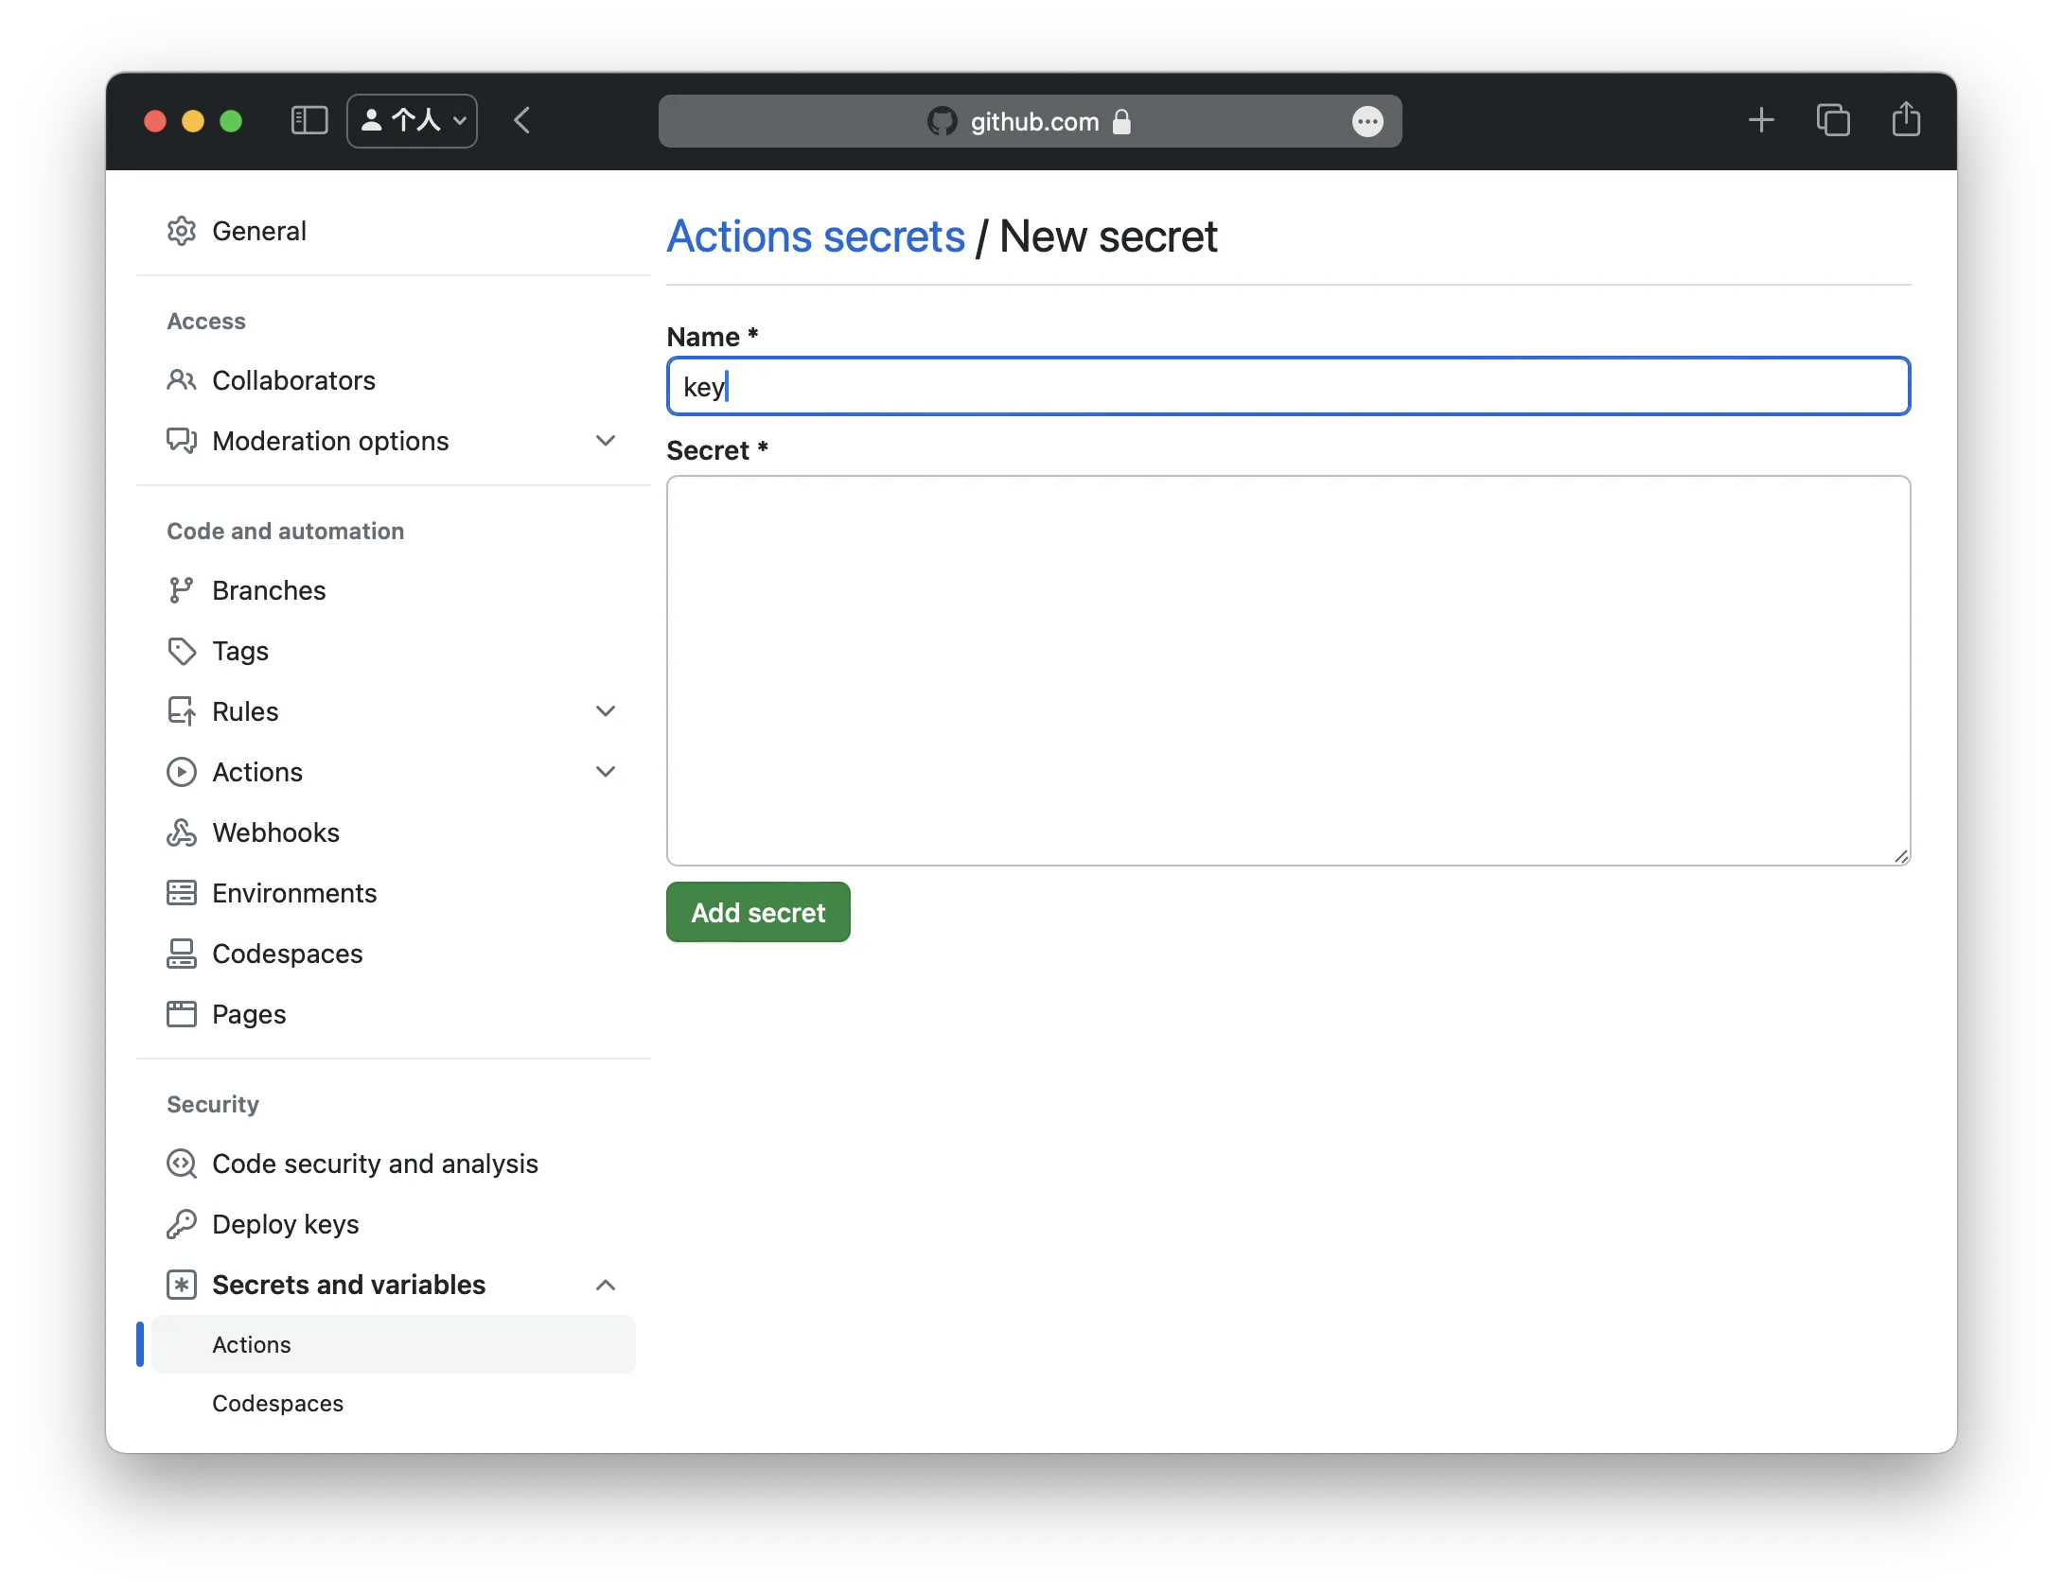Click the General gear icon
Image resolution: width=2063 pixels, height=1593 pixels.
tap(181, 231)
